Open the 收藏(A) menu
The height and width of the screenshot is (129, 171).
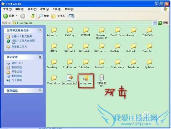(44, 9)
